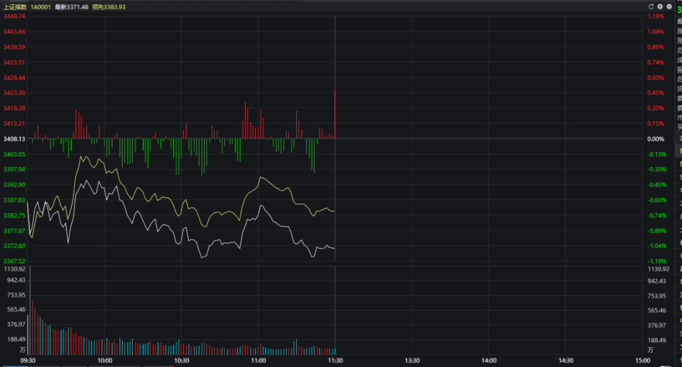Screen dimensions: 682x367
Task: Jump to the 11:30 time marker
Action: pyautogui.click(x=335, y=361)
